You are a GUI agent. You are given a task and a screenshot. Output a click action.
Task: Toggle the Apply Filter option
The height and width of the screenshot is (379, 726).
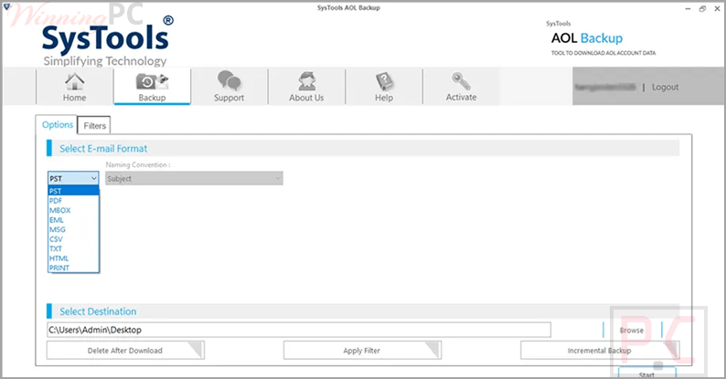click(x=362, y=351)
